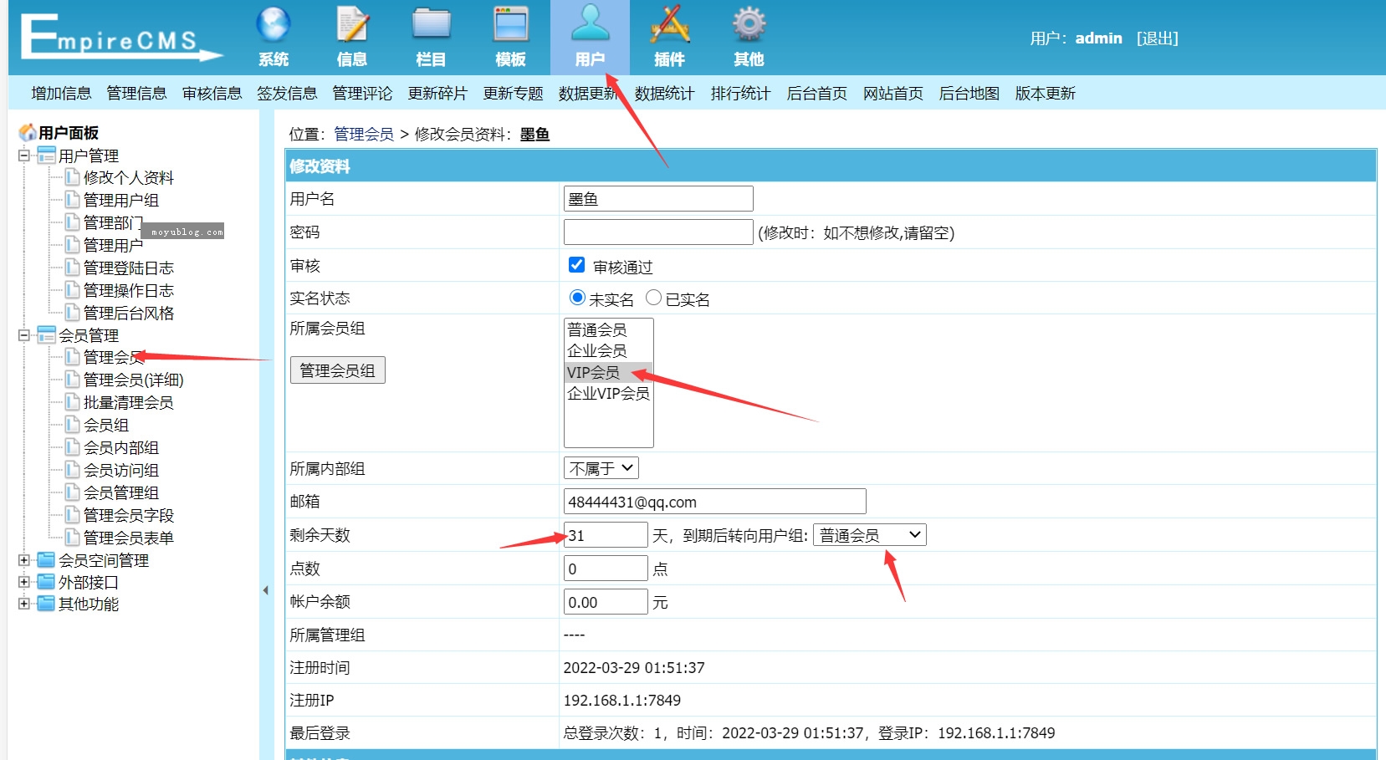Open the 管理信息 menu item
The width and height of the screenshot is (1386, 760).
coord(136,93)
